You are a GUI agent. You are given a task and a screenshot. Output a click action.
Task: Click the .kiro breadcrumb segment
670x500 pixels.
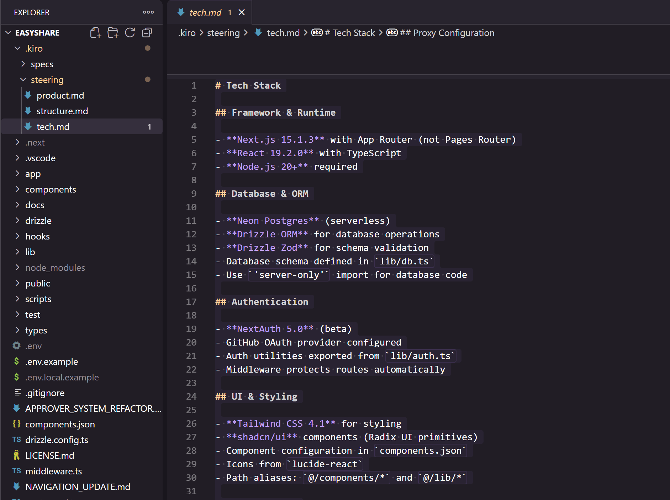(187, 33)
